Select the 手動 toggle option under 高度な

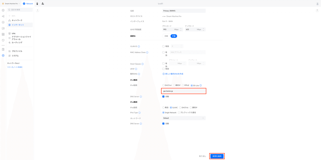[174, 36]
